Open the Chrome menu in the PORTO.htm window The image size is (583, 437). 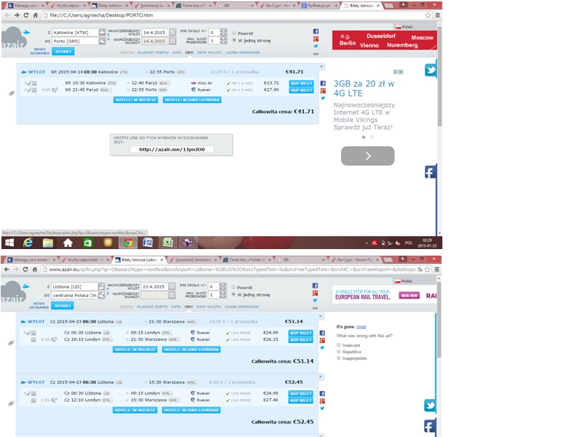[438, 15]
